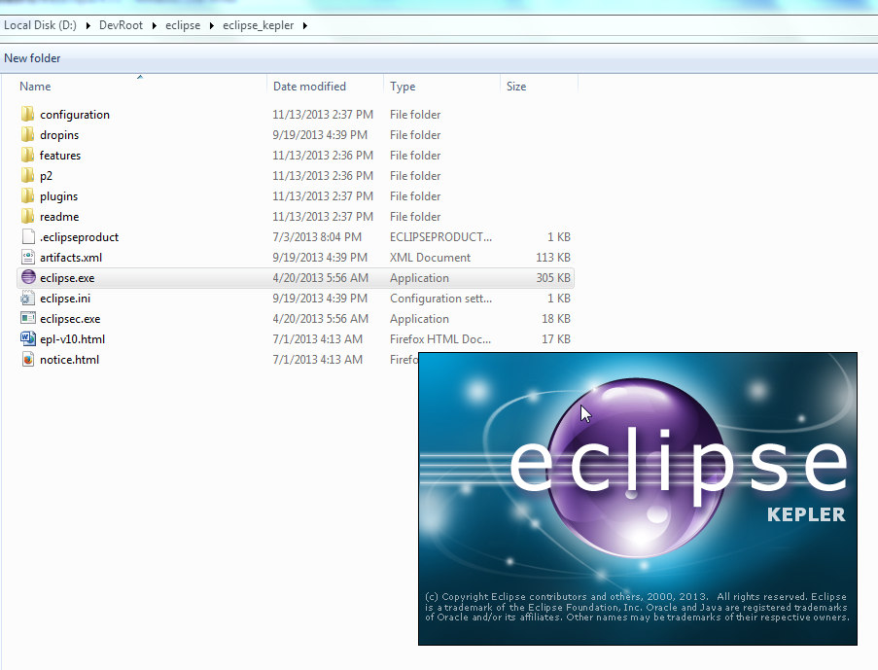Select the configuration folder icon
The width and height of the screenshot is (878, 670).
(28, 115)
